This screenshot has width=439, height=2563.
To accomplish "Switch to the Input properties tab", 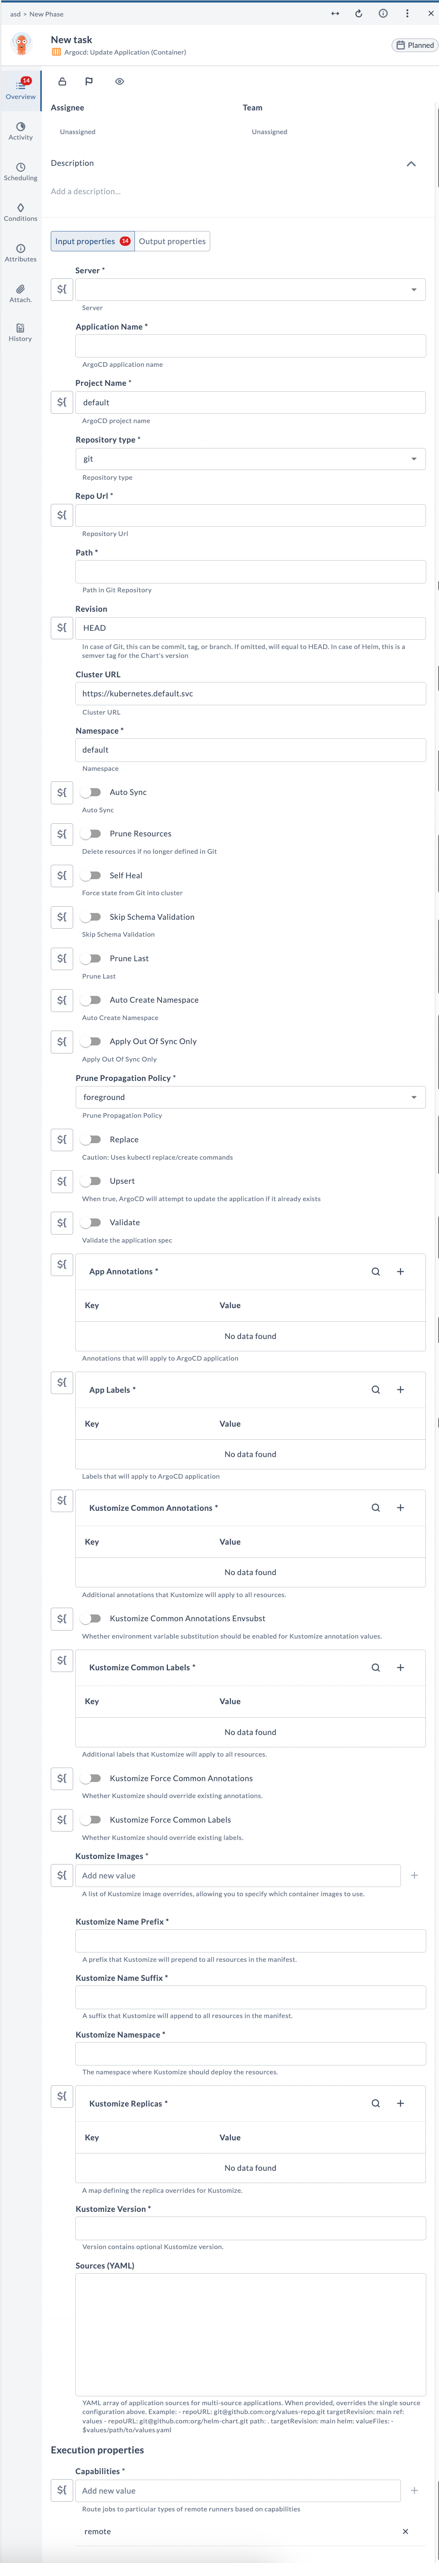I will tap(93, 242).
